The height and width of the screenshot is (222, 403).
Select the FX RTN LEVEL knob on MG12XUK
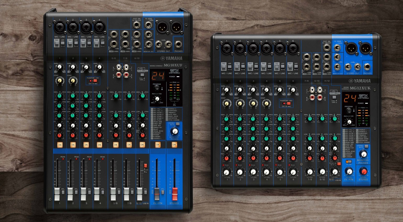[x=349, y=172]
